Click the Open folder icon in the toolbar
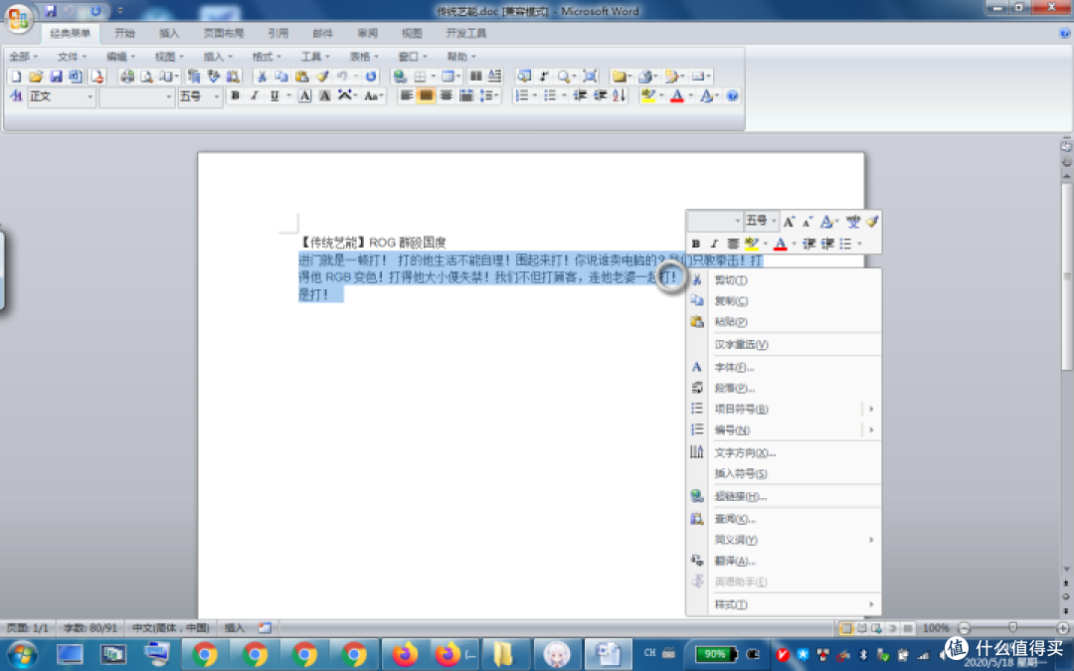 pos(36,76)
